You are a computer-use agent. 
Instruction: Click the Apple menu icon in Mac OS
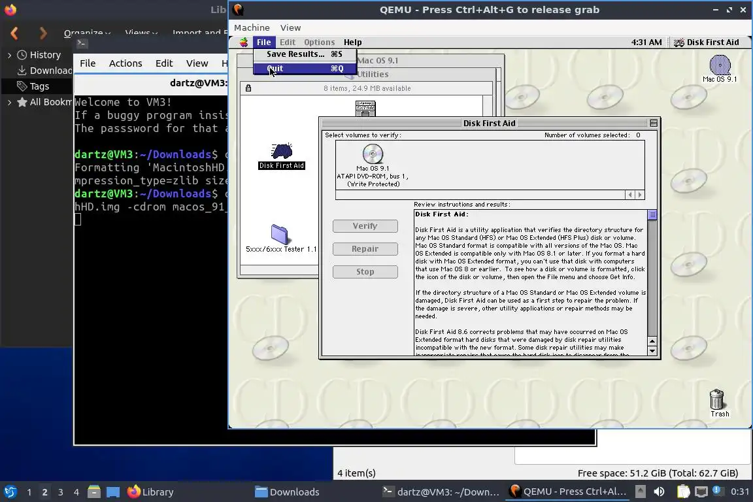[x=244, y=42]
